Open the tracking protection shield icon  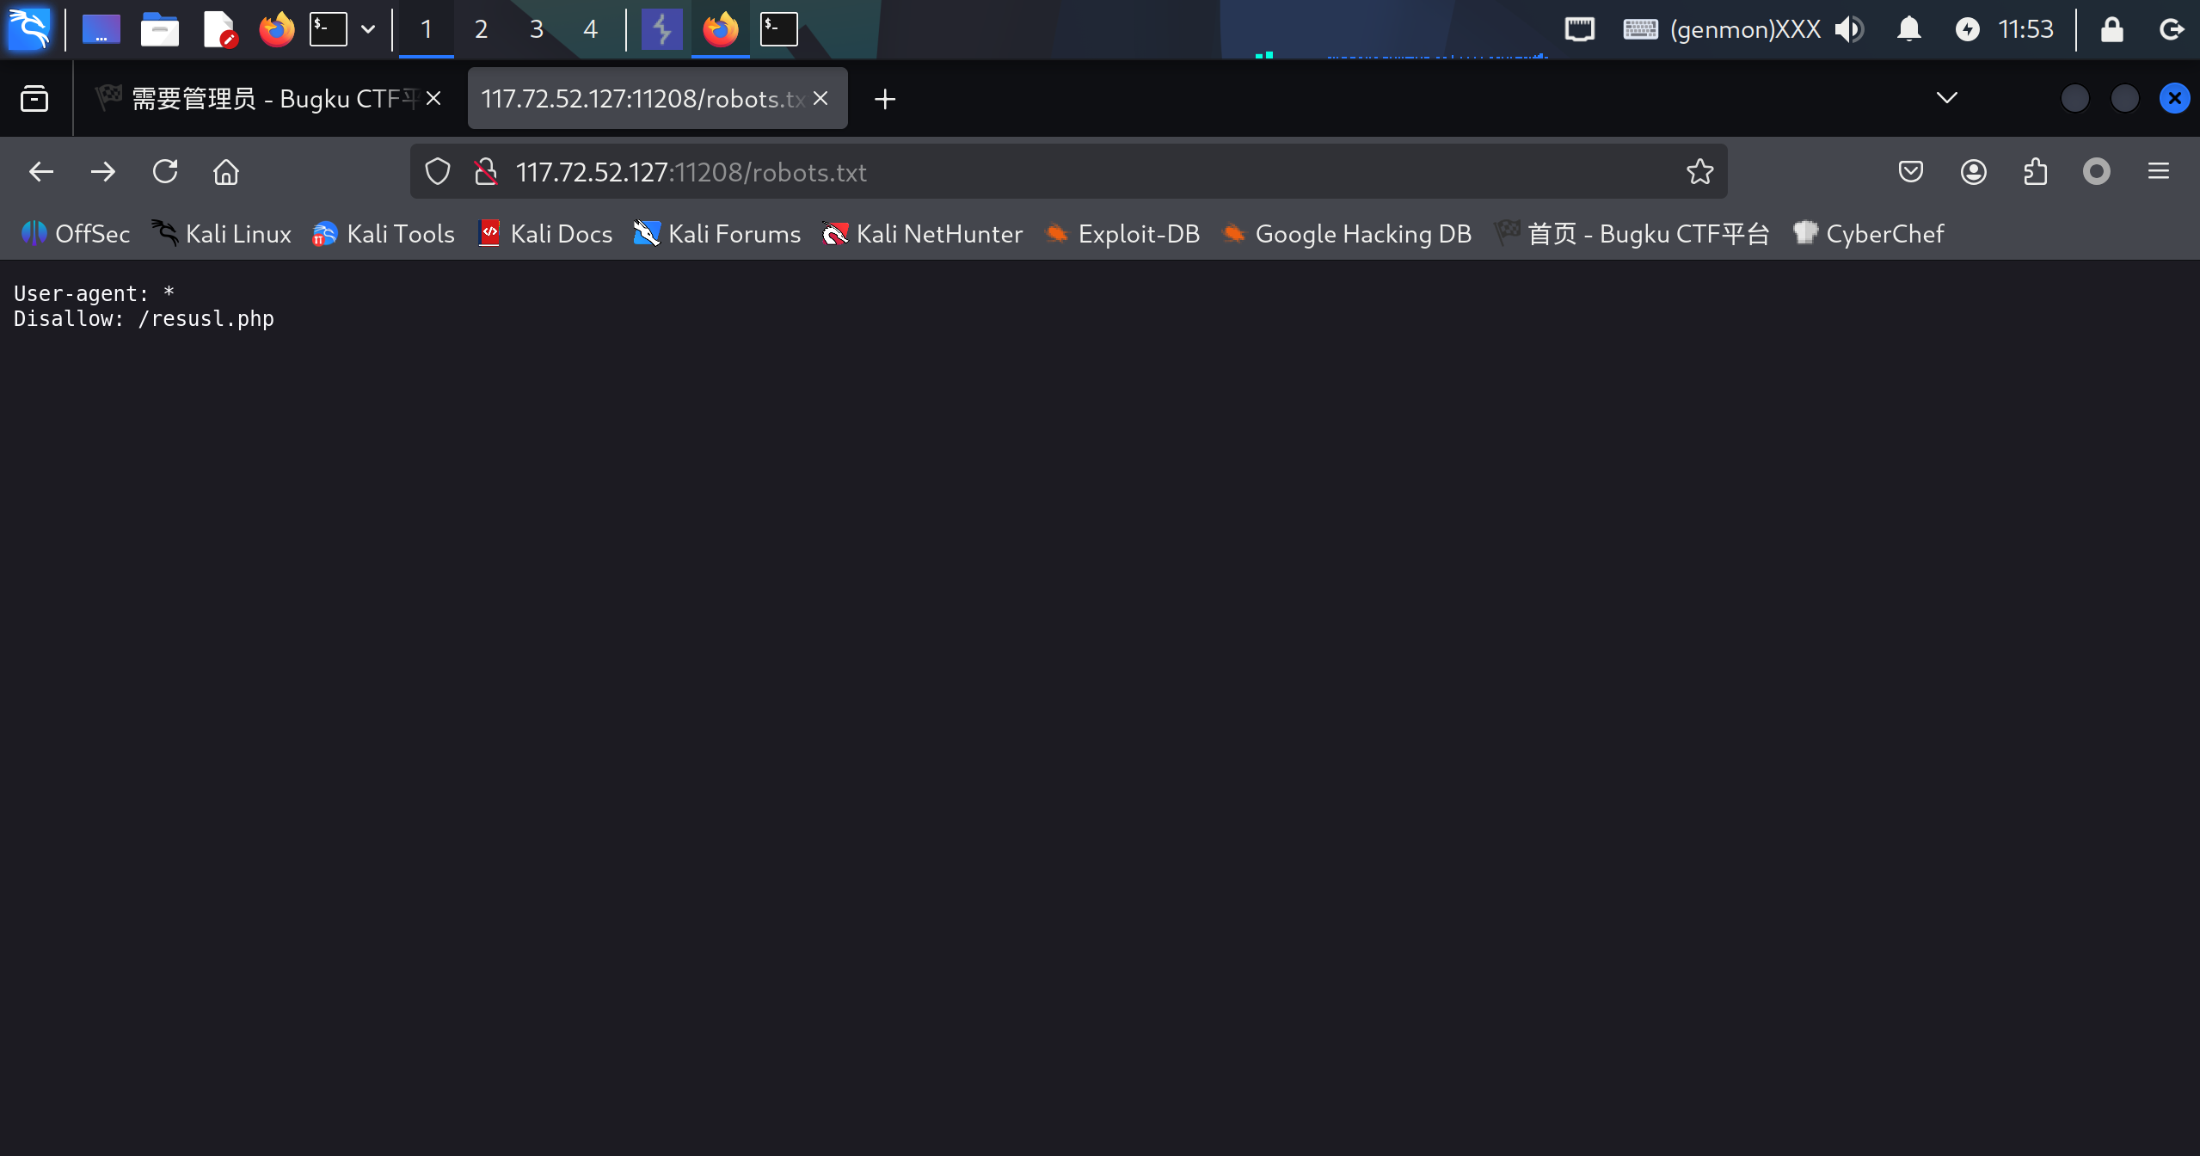click(x=438, y=172)
